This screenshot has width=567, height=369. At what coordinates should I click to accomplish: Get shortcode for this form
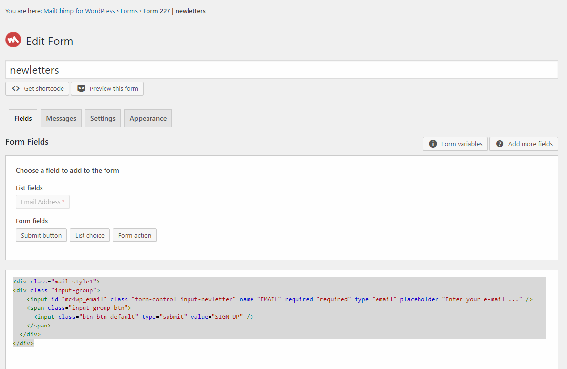[x=37, y=88]
